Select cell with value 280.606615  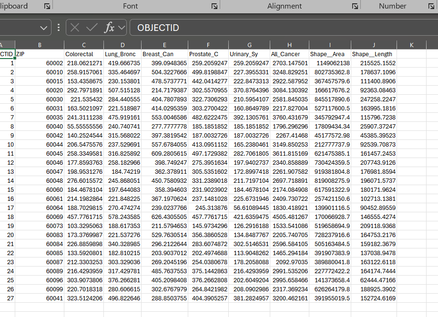point(122,289)
